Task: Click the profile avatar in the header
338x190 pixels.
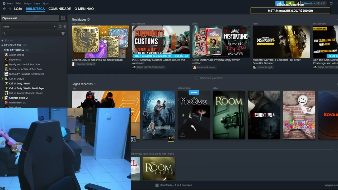Action: tap(298, 3)
